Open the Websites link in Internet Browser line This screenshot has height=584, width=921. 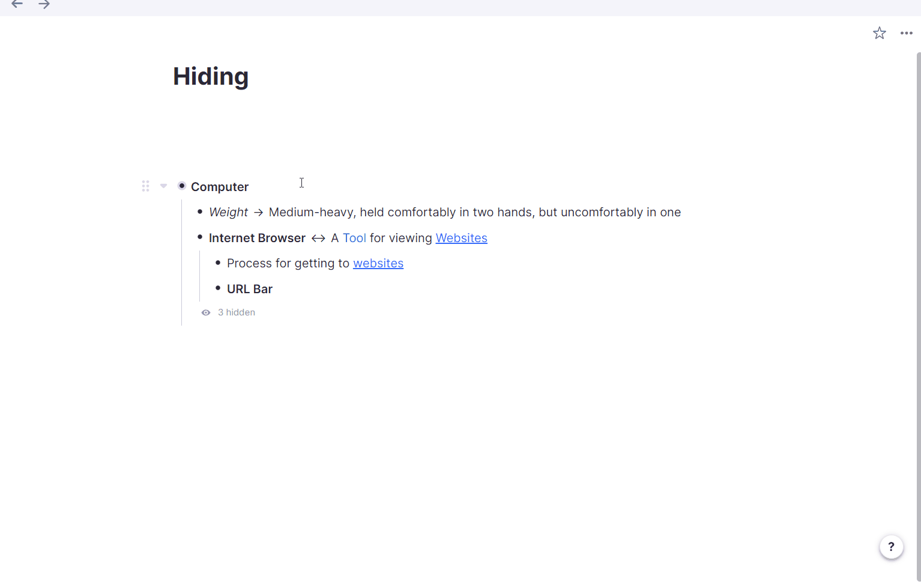click(x=461, y=238)
